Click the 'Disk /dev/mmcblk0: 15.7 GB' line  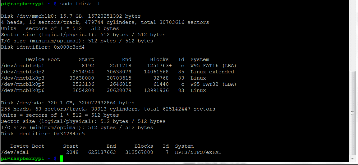pyautogui.click(x=71, y=16)
